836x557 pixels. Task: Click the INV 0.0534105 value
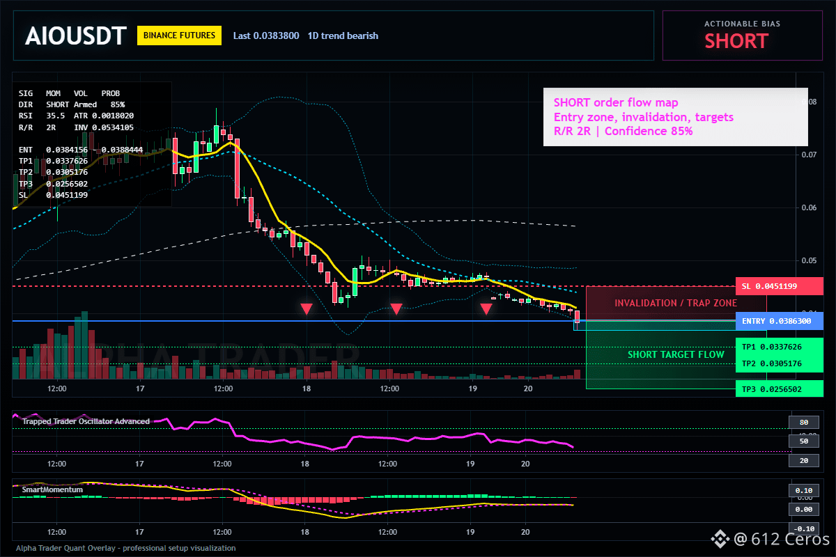click(x=104, y=127)
